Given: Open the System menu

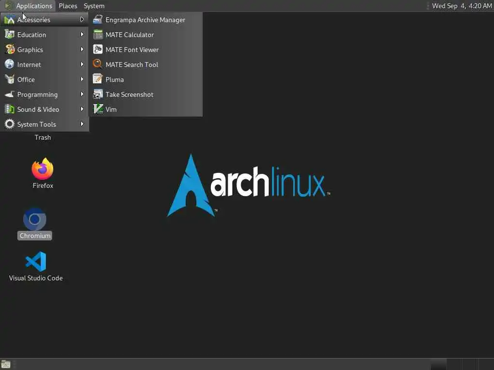Looking at the screenshot, I should tap(94, 6).
